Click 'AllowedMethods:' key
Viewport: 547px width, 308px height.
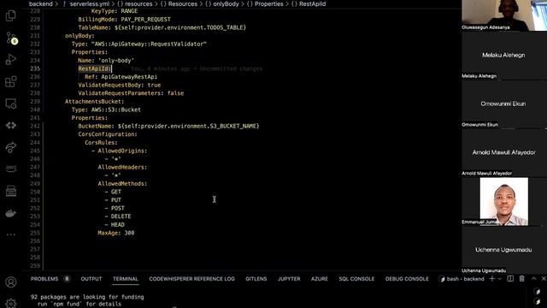click(122, 184)
